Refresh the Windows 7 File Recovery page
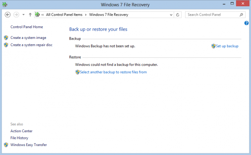The width and height of the screenshot is (251, 155). (178, 15)
